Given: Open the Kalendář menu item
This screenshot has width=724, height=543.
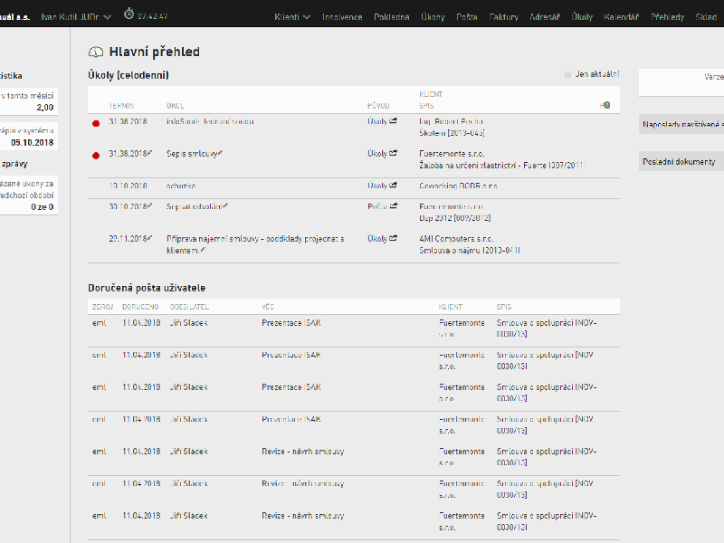Looking at the screenshot, I should (621, 17).
